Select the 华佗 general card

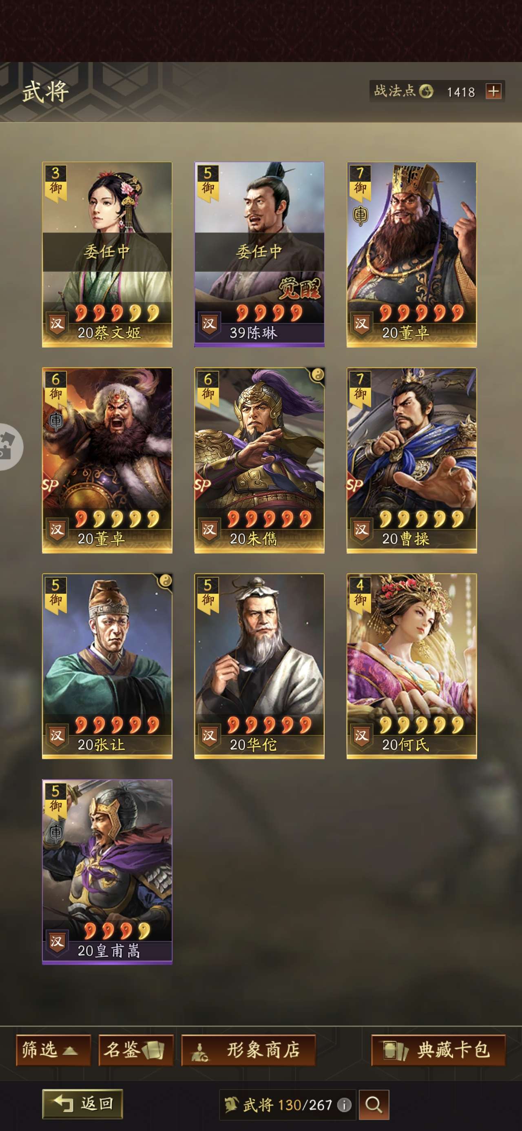coord(259,666)
